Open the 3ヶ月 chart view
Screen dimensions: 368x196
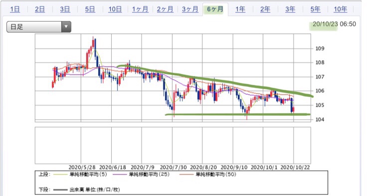[190, 9]
